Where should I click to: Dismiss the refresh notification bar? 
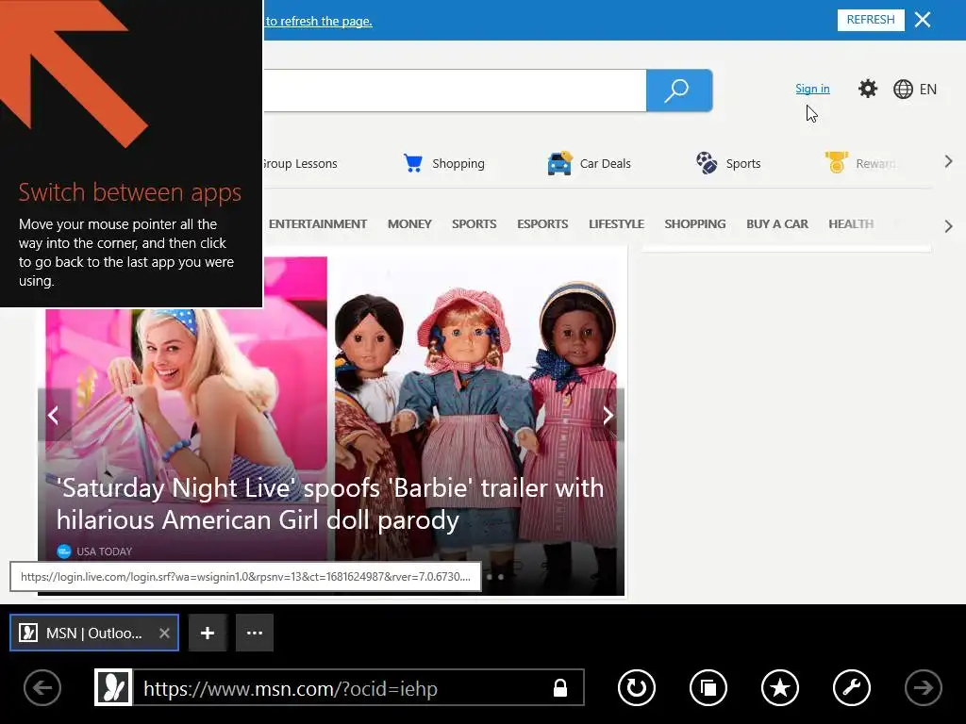[x=923, y=20]
